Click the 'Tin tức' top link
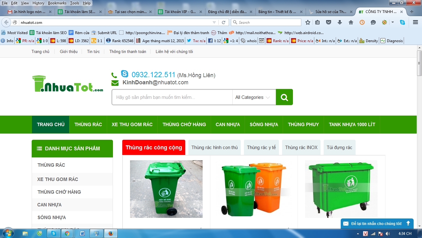Screen dimensions: 422x238 [x=93, y=51]
